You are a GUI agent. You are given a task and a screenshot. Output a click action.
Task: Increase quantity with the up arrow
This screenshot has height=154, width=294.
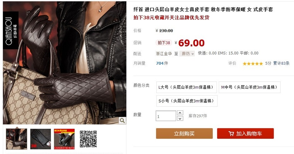pyautogui.click(x=180, y=113)
